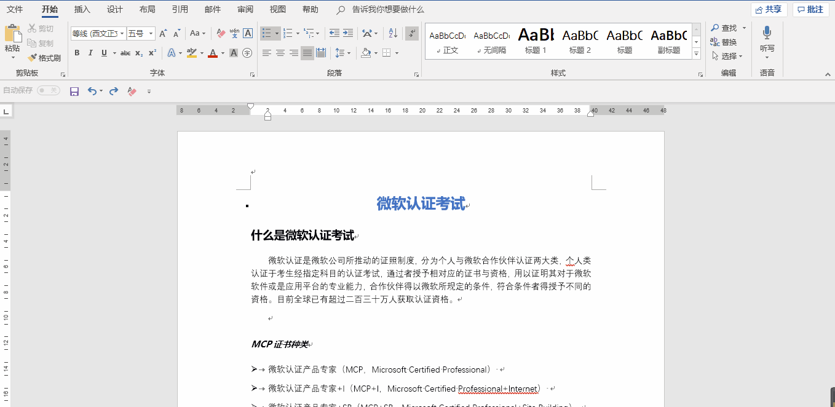Apply distributed alignment

(321, 53)
